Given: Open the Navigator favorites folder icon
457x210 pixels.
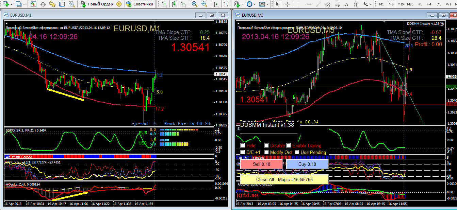Looking at the screenshot, I should (52, 4).
